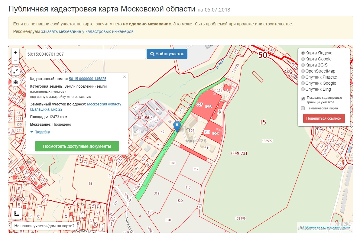Screen dimensions: 360x236
Task: Zoom in the map with plus button
Action: [x=15, y=52]
